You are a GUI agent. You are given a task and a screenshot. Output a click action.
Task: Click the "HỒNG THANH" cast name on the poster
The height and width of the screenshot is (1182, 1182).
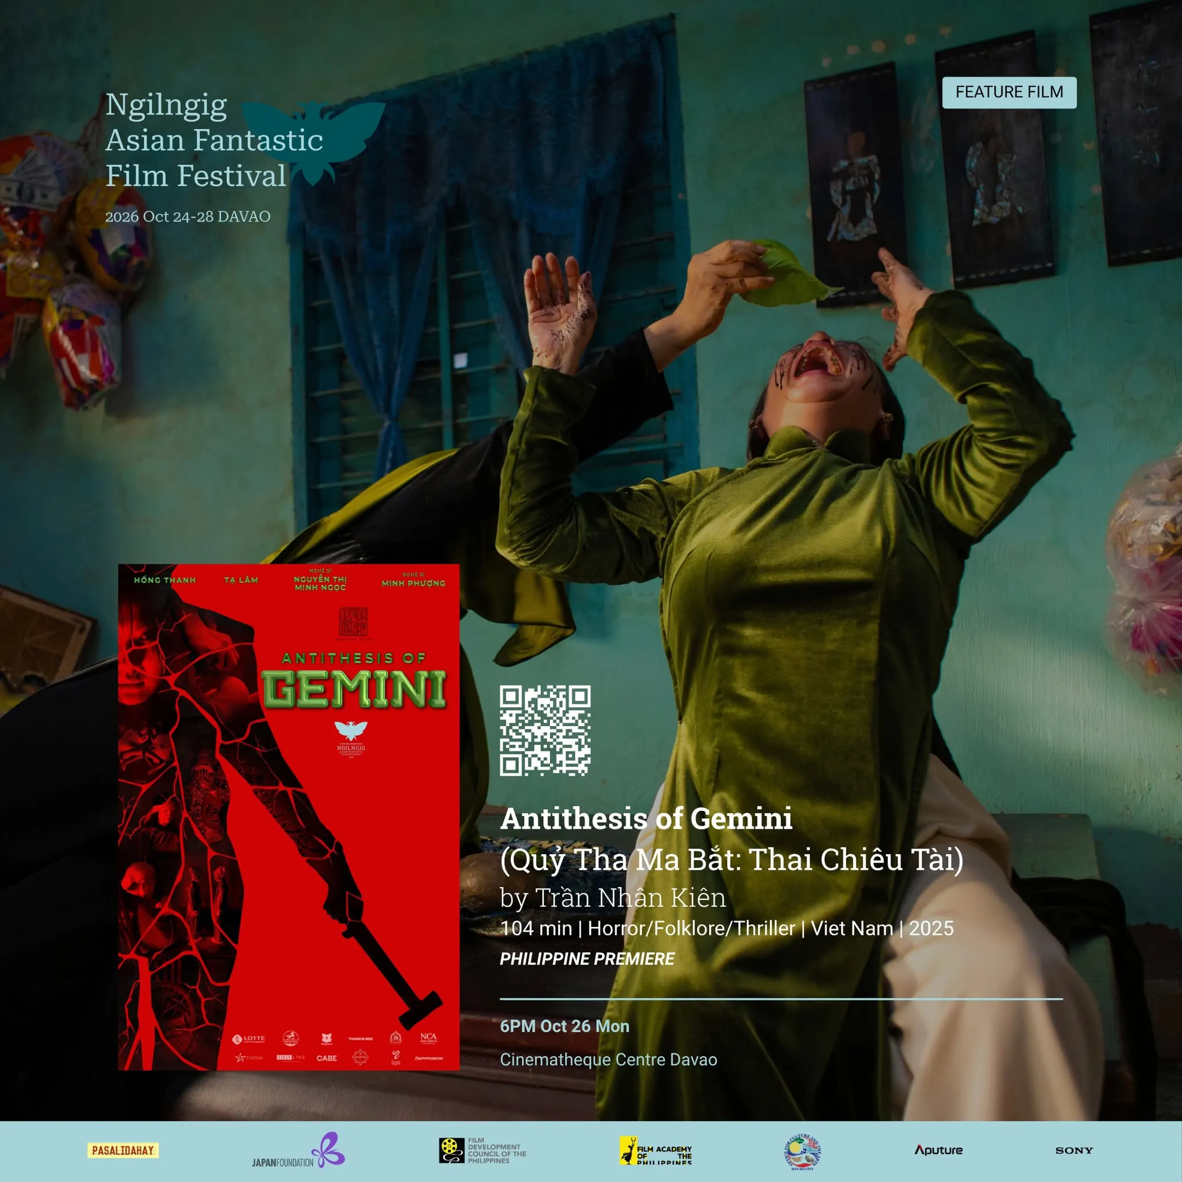(x=165, y=580)
